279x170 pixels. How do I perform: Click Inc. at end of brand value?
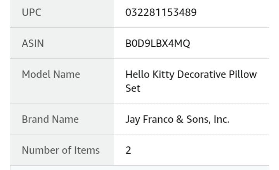(222, 119)
